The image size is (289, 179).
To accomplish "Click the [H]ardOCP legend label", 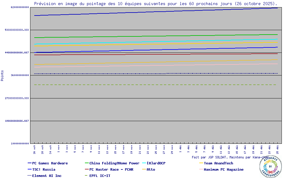I will click(156, 163).
